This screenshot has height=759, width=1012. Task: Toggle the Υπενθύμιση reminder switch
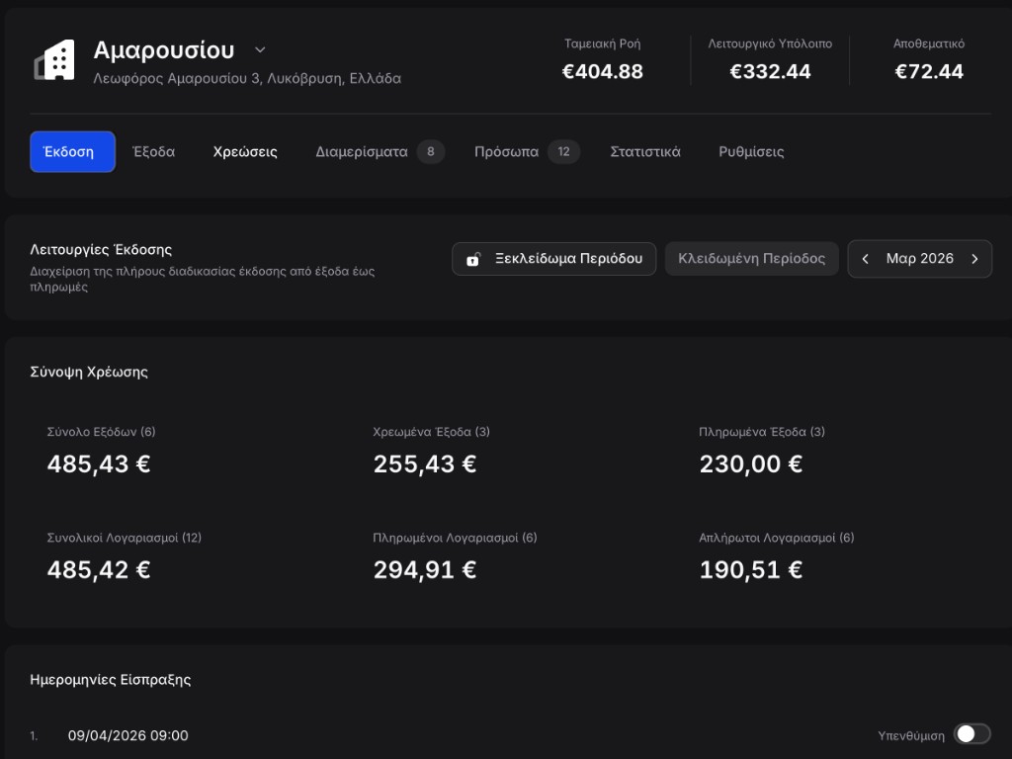tap(971, 734)
